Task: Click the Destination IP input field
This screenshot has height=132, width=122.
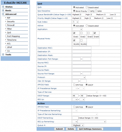Action: pyautogui.click(x=82, y=51)
